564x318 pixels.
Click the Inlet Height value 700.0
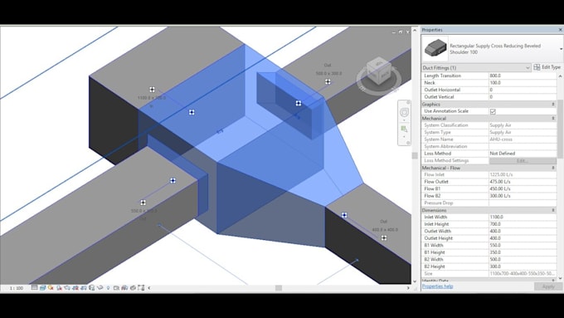tap(523, 224)
